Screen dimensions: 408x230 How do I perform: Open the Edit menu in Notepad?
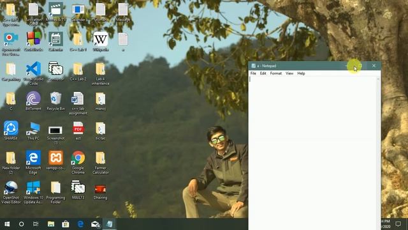263,73
